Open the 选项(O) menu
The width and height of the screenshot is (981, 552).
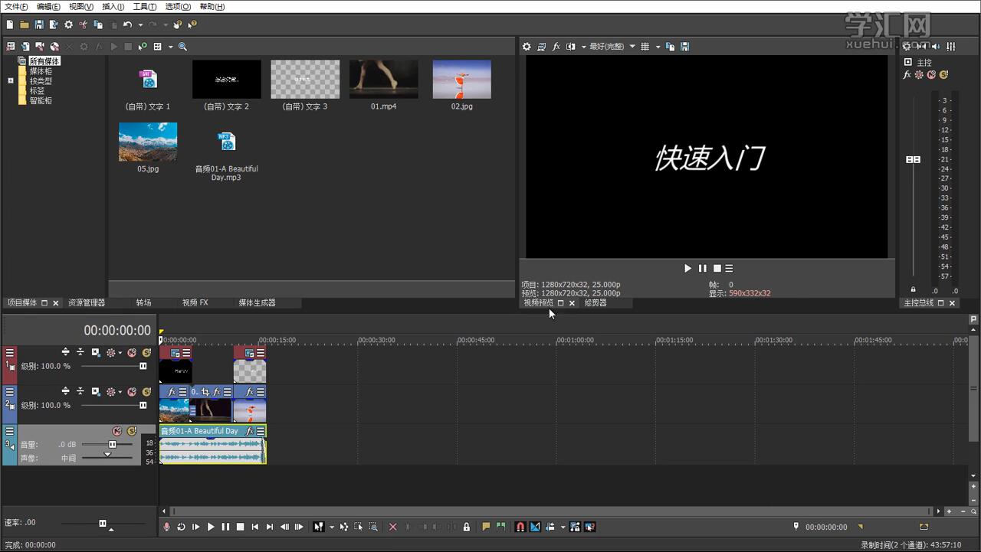click(x=178, y=6)
